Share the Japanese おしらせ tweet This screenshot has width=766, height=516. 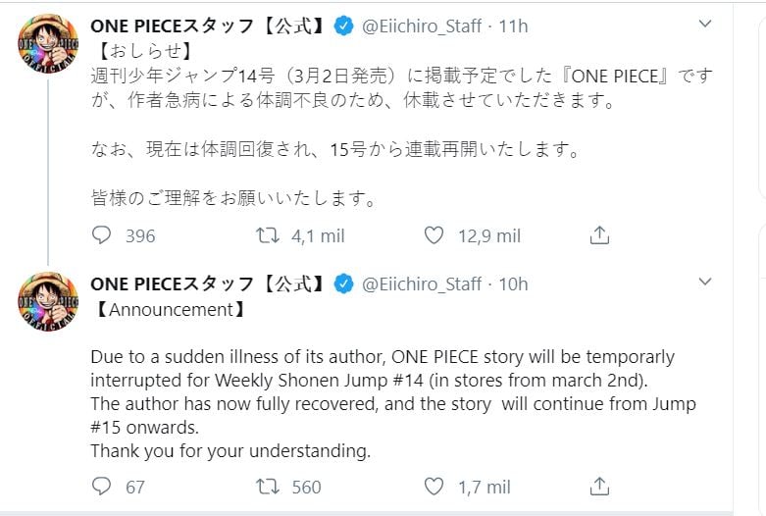point(600,235)
